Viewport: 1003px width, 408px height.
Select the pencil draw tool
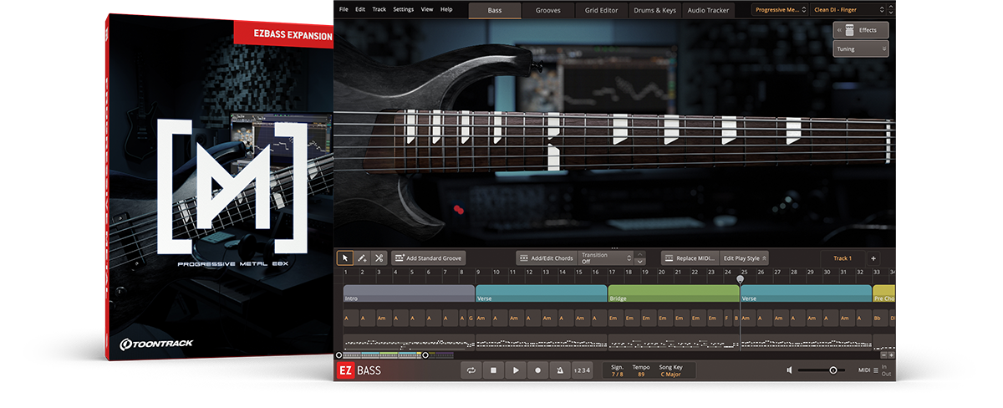point(362,258)
